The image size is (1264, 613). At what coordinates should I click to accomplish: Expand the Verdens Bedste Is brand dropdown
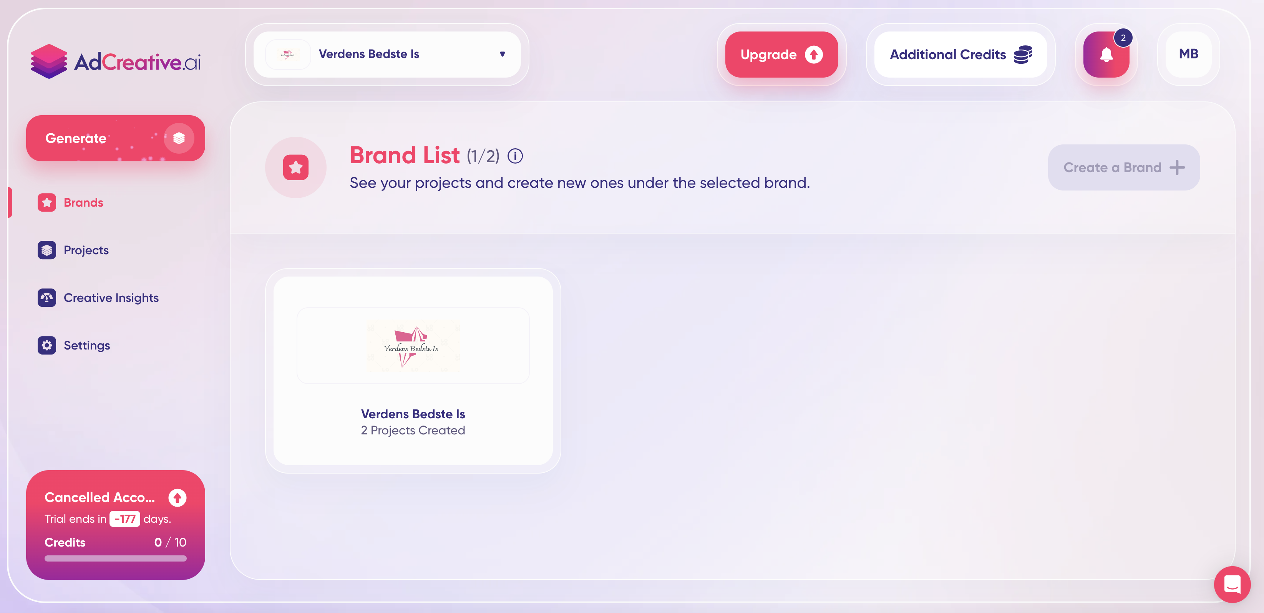click(x=386, y=55)
